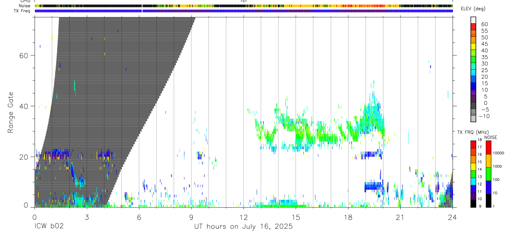The height and width of the screenshot is (235, 509).
Task: Select the orange 1000–10000 segment of NOISE scale
Action: coord(489,160)
